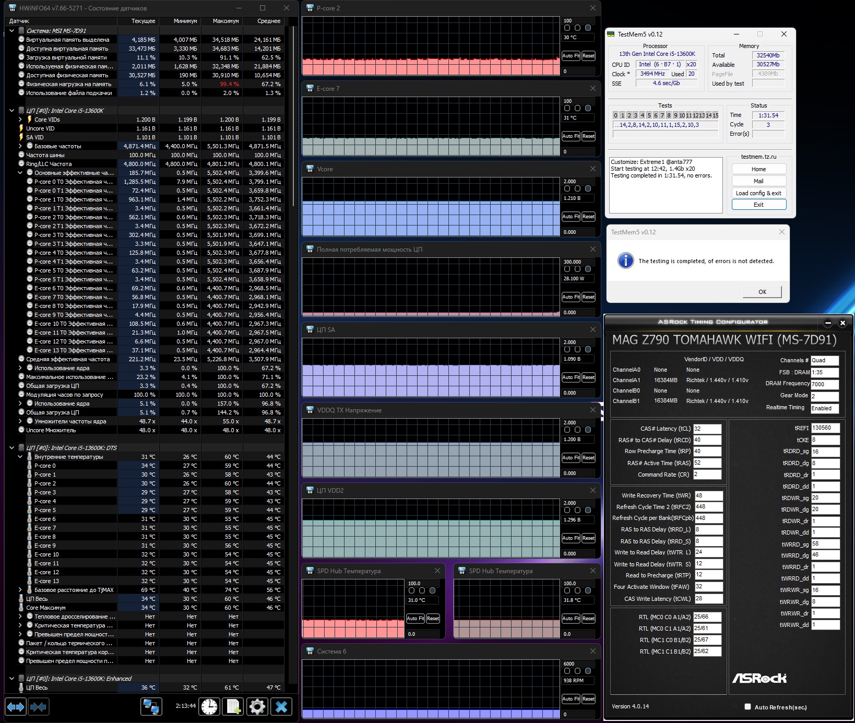This screenshot has height=723, width=855.
Task: Click the log file document icon
Action: pos(233,707)
